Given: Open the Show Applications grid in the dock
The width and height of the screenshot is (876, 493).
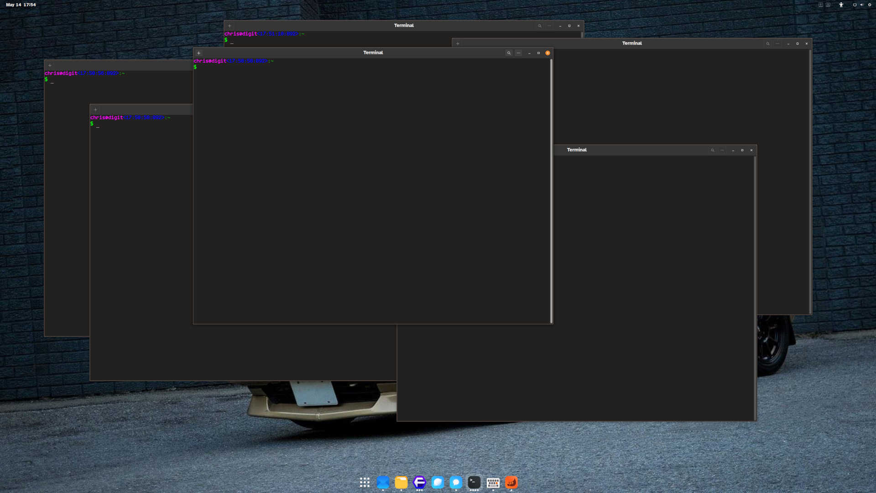Looking at the screenshot, I should point(365,483).
